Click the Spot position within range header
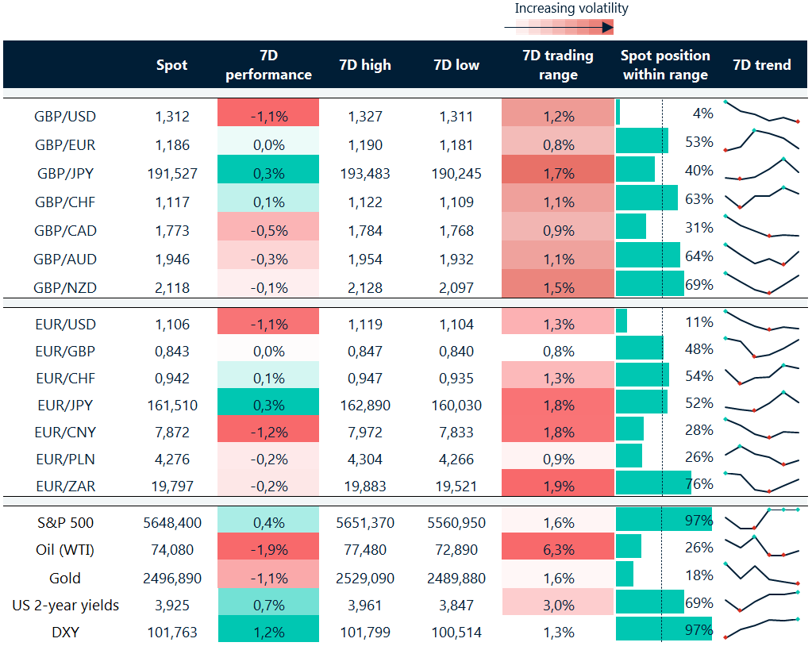 (664, 64)
